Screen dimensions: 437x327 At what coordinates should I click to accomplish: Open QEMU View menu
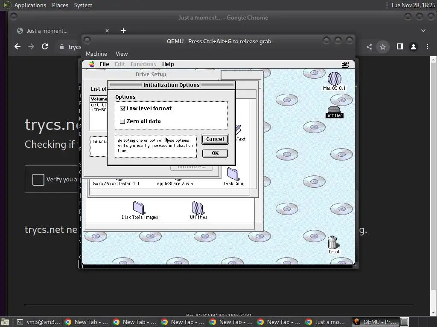122,54
